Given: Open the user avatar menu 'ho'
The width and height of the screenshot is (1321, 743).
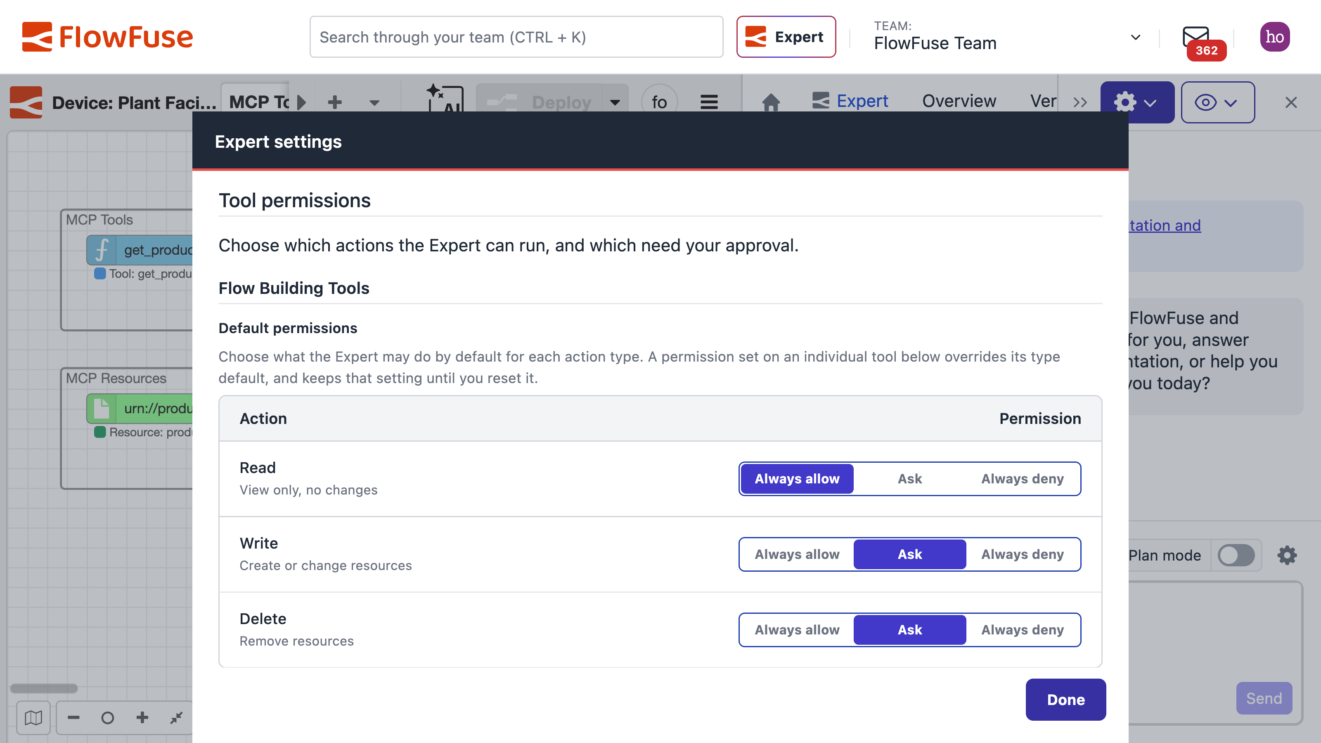Looking at the screenshot, I should pos(1274,37).
